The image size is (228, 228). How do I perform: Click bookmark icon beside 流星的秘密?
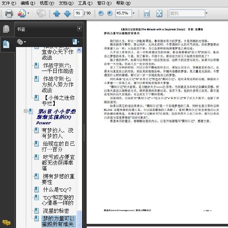pyautogui.click(x=36, y=211)
